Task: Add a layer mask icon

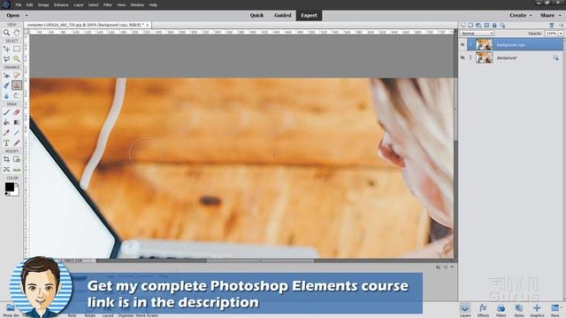Action: point(486,25)
